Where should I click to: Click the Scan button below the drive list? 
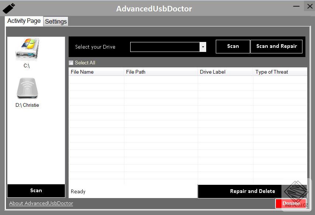point(36,191)
